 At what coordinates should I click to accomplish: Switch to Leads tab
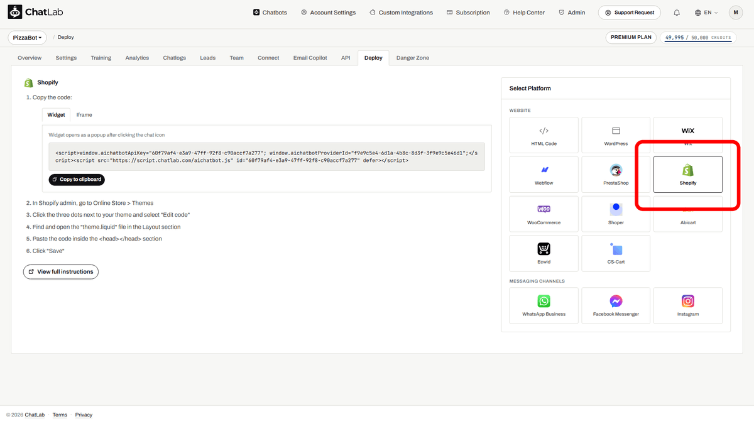click(208, 58)
